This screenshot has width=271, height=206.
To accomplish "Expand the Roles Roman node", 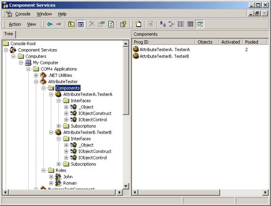I will pyautogui.click(x=51, y=183).
